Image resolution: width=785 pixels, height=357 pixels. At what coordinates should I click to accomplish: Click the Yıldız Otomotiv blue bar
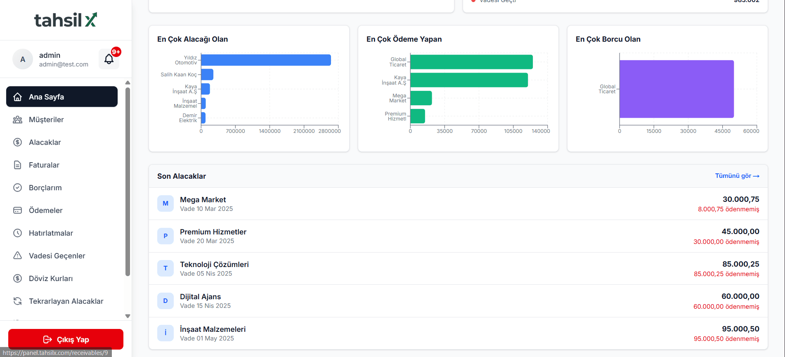266,60
